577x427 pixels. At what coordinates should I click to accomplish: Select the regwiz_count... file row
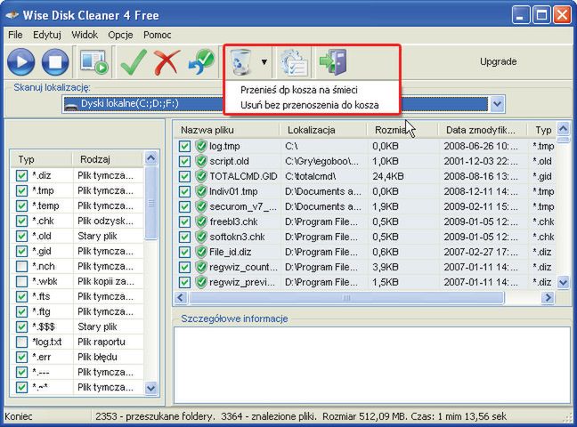point(364,267)
